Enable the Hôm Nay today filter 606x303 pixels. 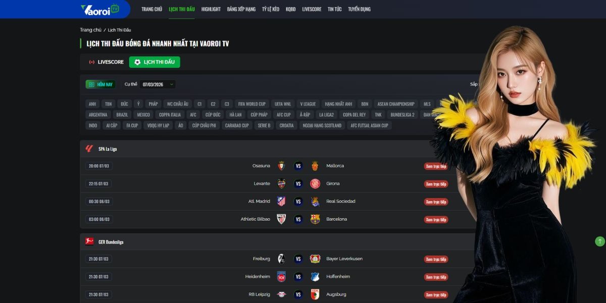(100, 84)
